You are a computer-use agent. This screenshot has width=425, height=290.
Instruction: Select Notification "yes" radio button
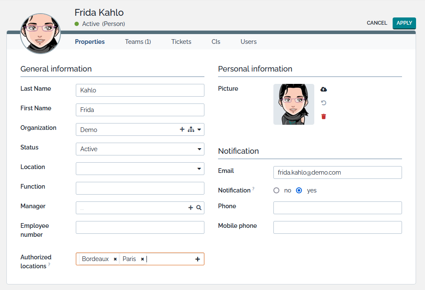coord(299,190)
